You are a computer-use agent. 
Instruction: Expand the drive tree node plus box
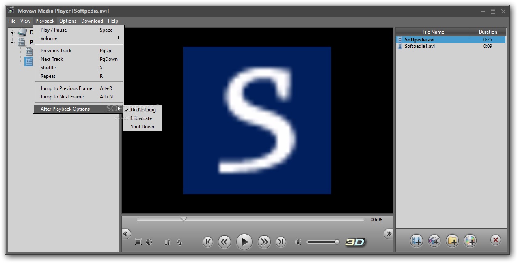click(13, 32)
